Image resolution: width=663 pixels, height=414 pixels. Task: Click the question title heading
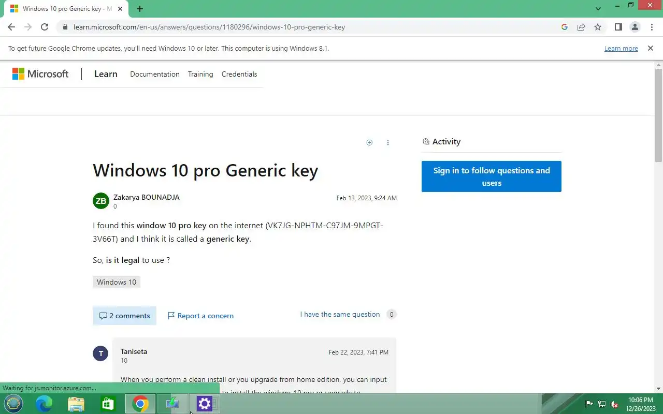tap(205, 170)
